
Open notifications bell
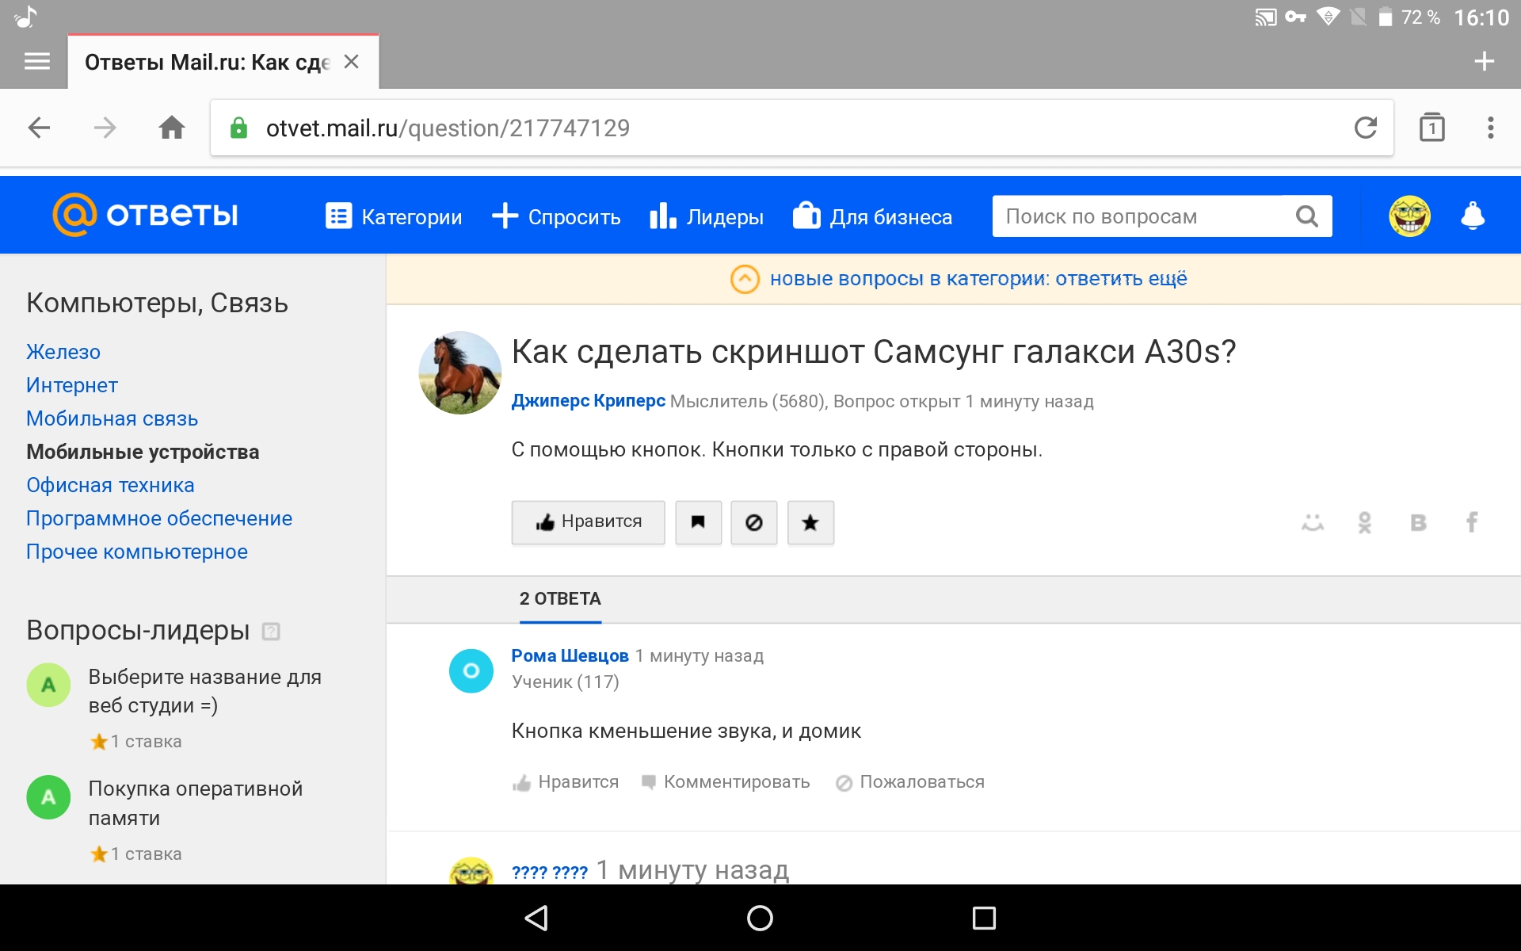(x=1473, y=216)
